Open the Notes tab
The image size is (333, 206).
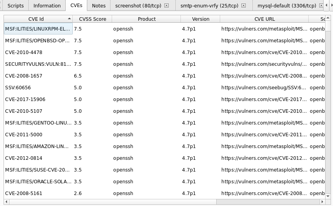(99, 6)
